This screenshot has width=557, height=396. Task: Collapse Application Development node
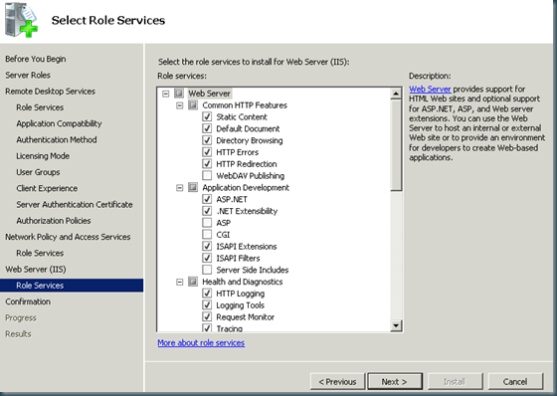coord(180,188)
